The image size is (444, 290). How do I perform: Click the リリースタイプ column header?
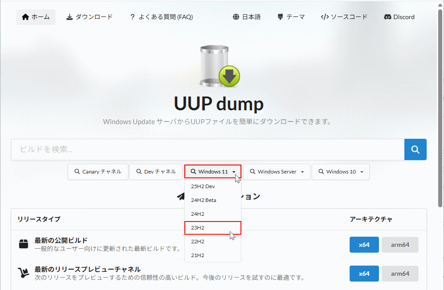[x=39, y=219]
